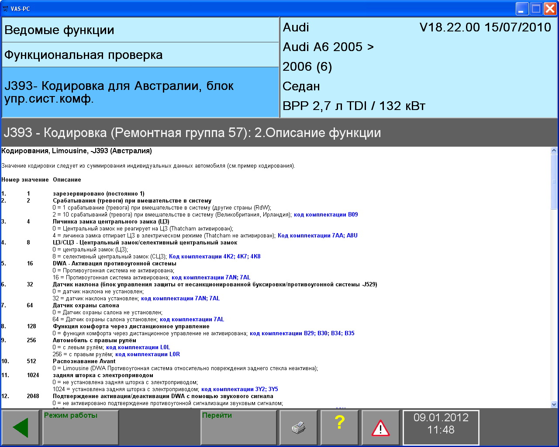Image resolution: width=559 pixels, height=447 pixels.
Task: Click the line "0 = центральный замок (ЦЗ);"
Action: [90, 250]
